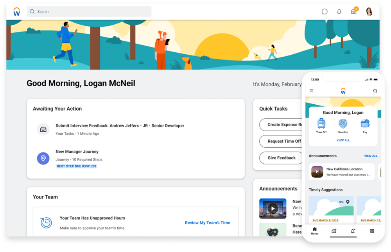
Task: Open the New Manager Journey item
Action: 77,152
